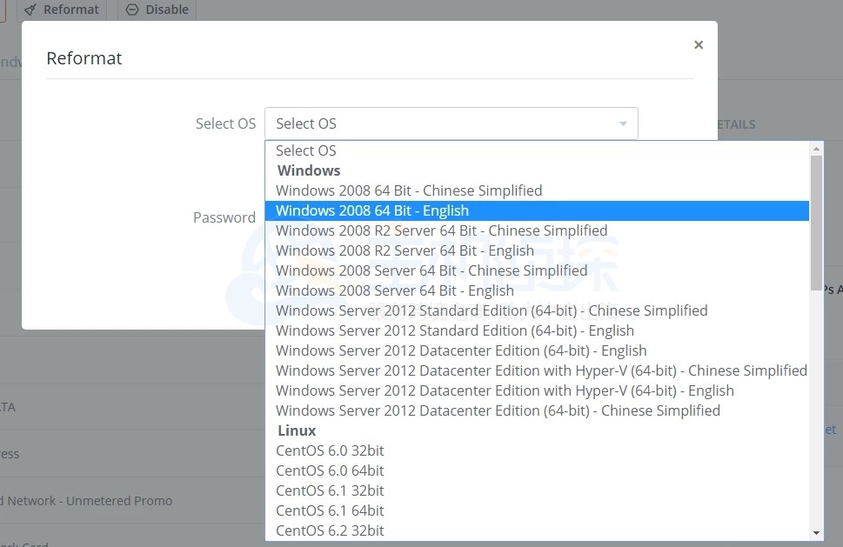The width and height of the screenshot is (843, 547).
Task: Close the Reformat dialog with X
Action: 698,45
